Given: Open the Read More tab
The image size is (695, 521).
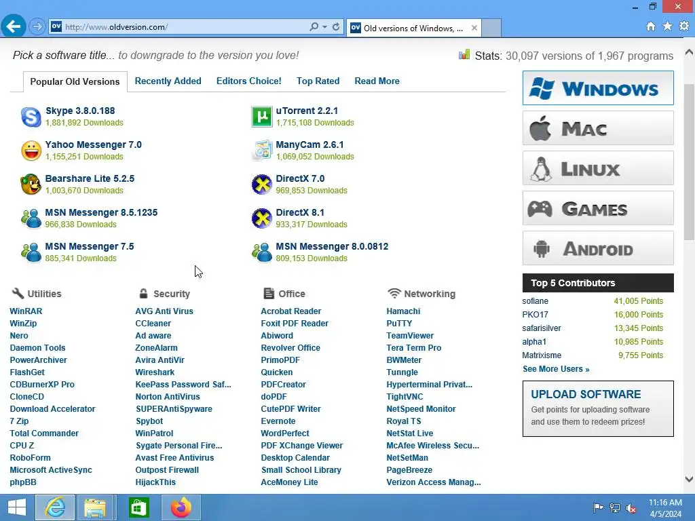Looking at the screenshot, I should (377, 81).
